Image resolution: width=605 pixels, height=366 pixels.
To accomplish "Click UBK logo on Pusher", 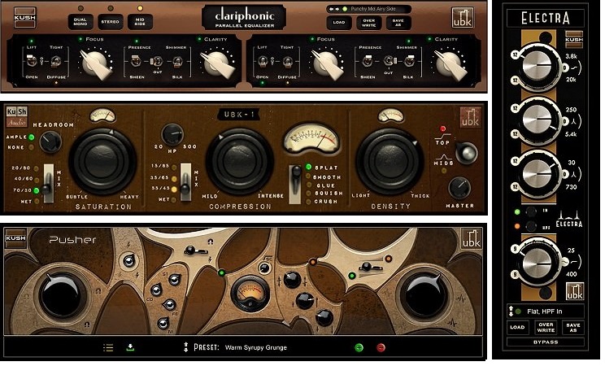I will click(472, 238).
